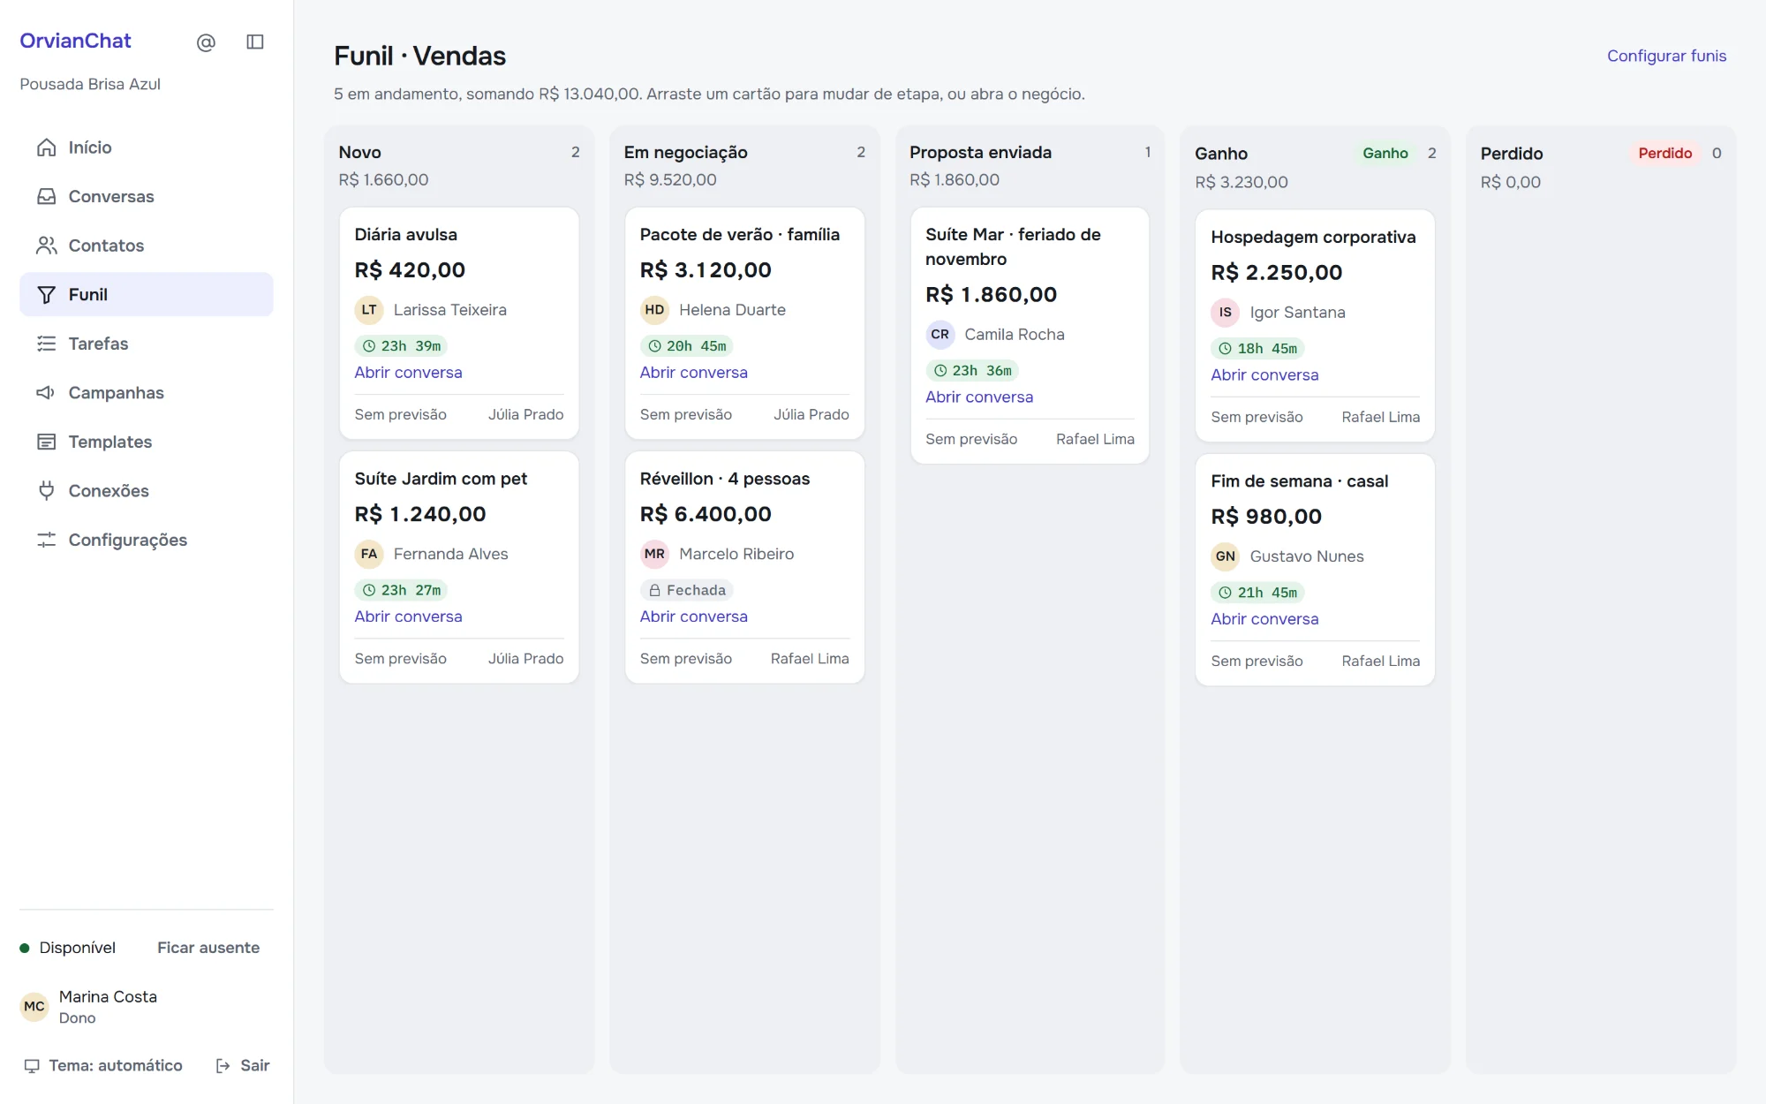Toggle Tema: automático setting
The width and height of the screenshot is (1766, 1104).
point(103,1065)
